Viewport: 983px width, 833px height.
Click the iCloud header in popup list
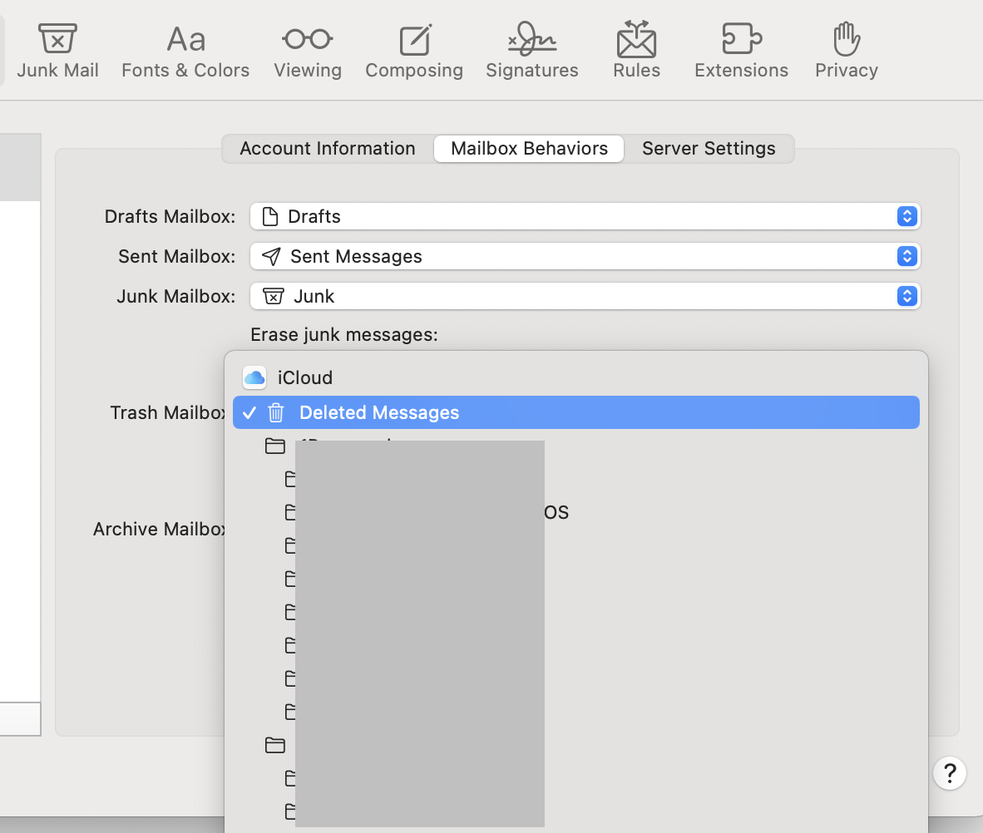304,378
